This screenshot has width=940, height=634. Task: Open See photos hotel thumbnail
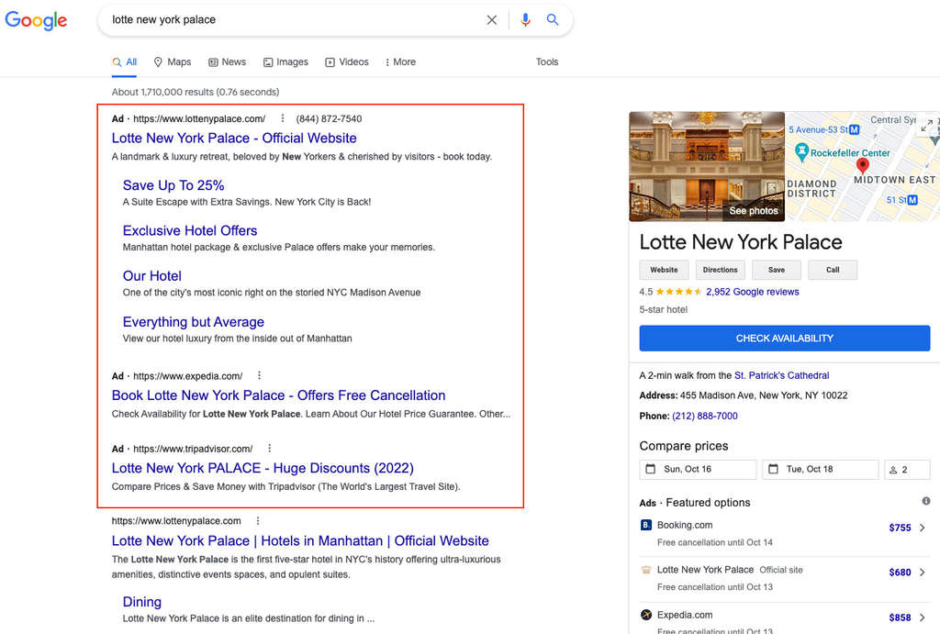tap(753, 211)
